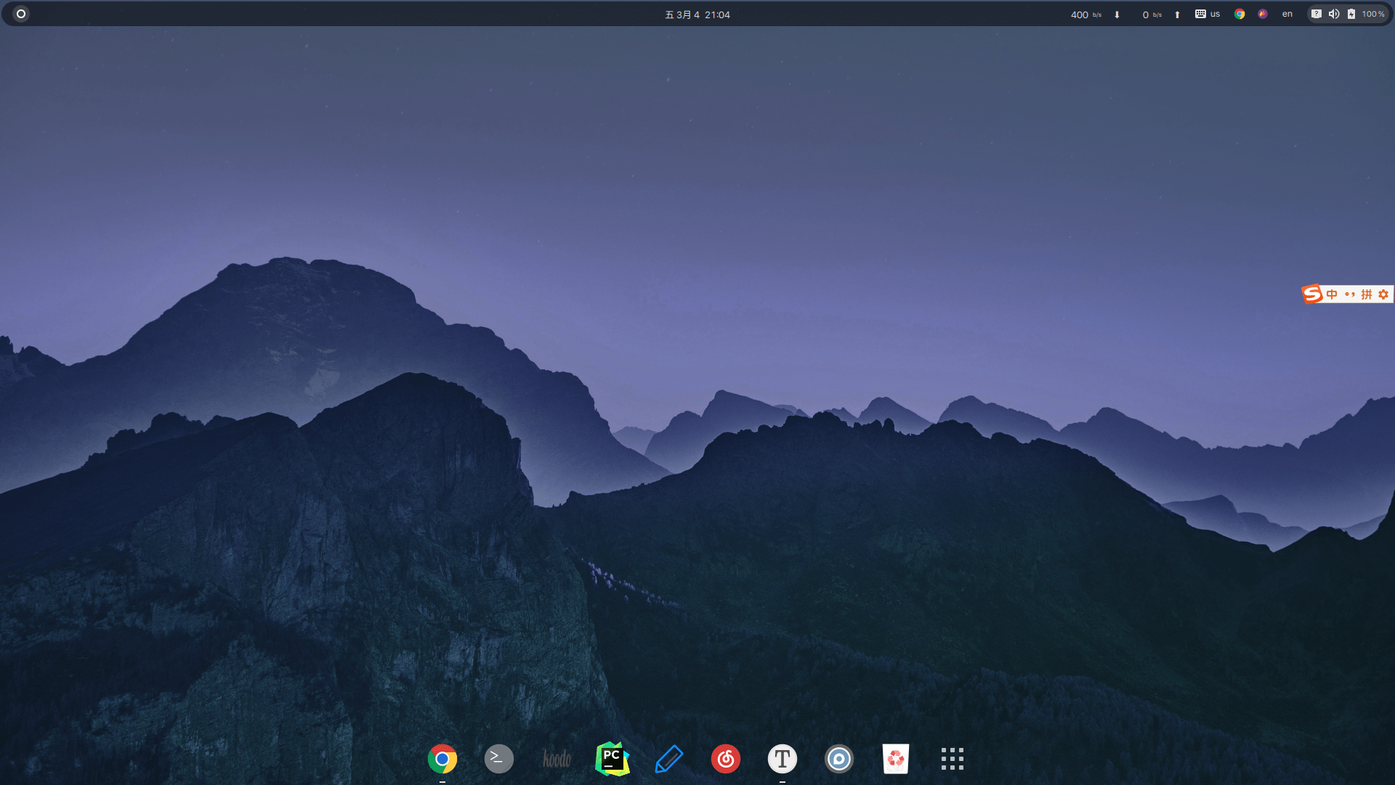Toggle Chinese/English mode via 中 button
Screen dimensions: 1395x785
tap(1332, 294)
